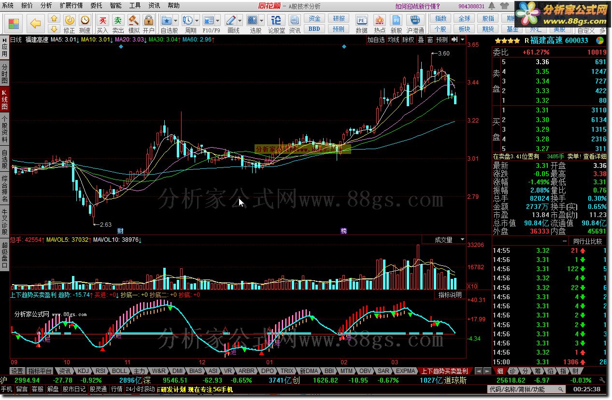Open 论股堂 forum icon
This screenshot has width=612, height=400.
(x=276, y=20)
